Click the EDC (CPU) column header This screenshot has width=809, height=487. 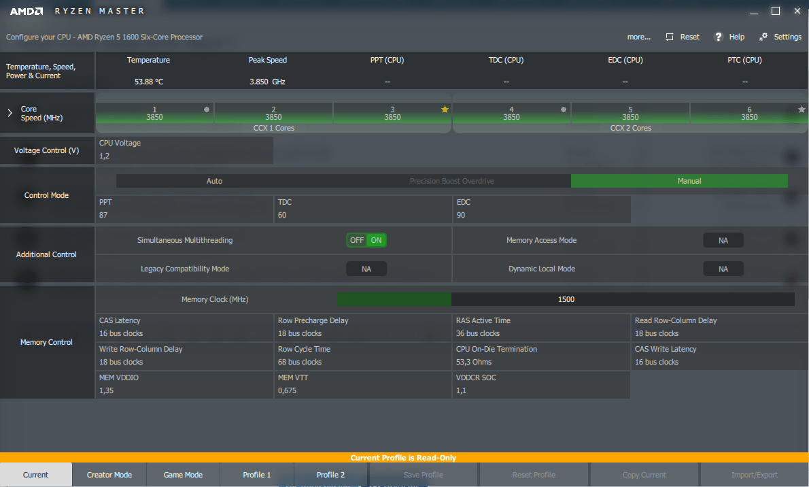tap(625, 60)
